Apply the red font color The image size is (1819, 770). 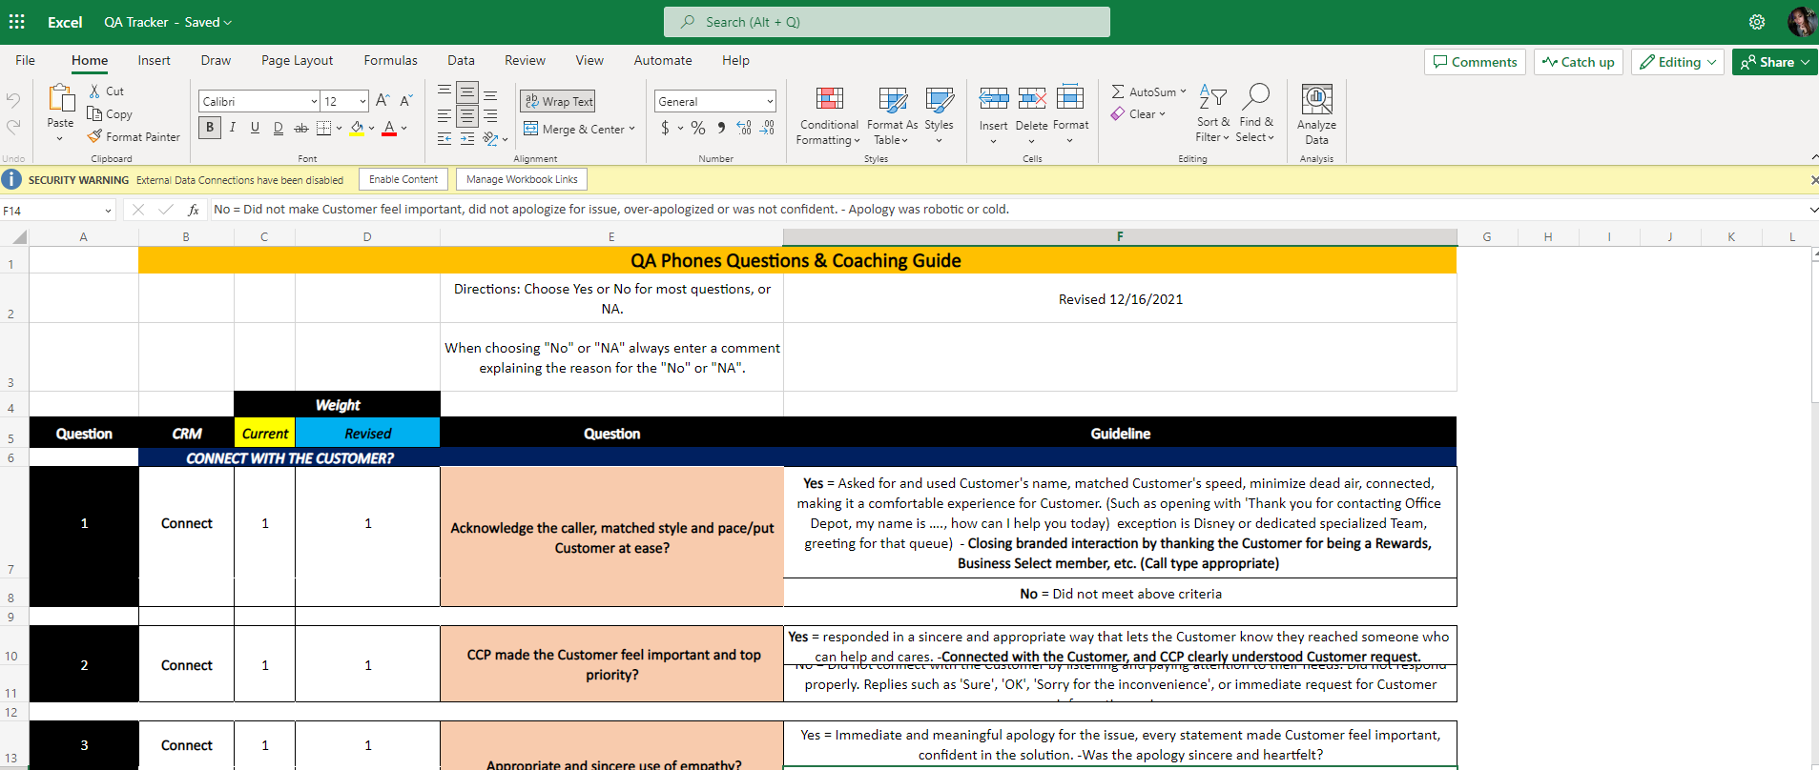point(389,128)
